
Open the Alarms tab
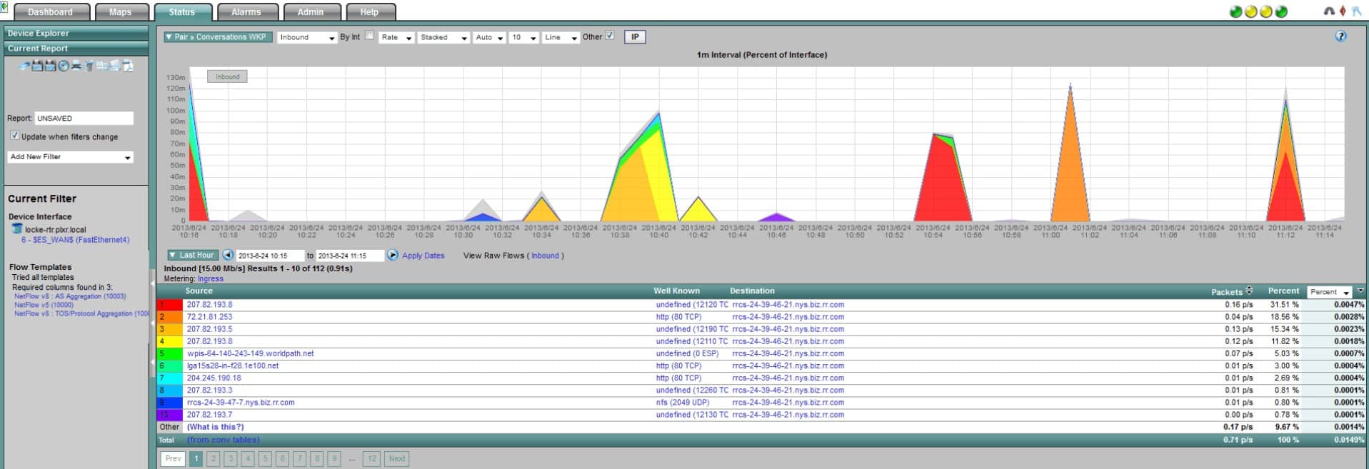(x=246, y=12)
